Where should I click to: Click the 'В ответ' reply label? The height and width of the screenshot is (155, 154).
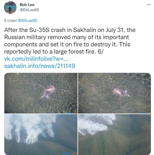coord(10,20)
